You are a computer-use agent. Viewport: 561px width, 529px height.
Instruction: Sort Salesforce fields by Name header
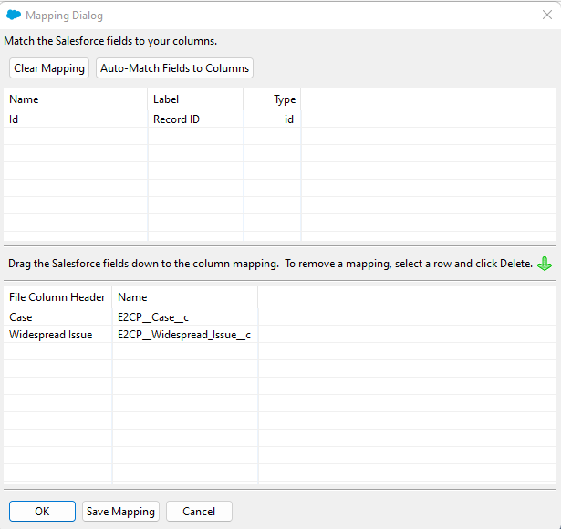pyautogui.click(x=75, y=99)
